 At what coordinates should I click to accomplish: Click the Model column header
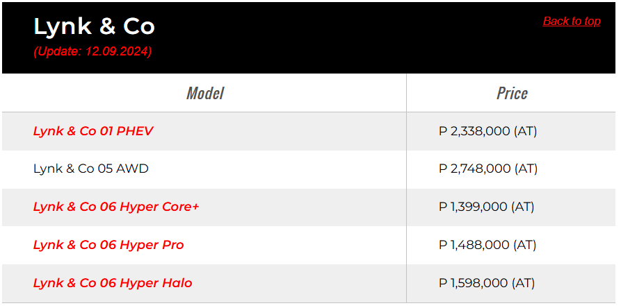[205, 93]
